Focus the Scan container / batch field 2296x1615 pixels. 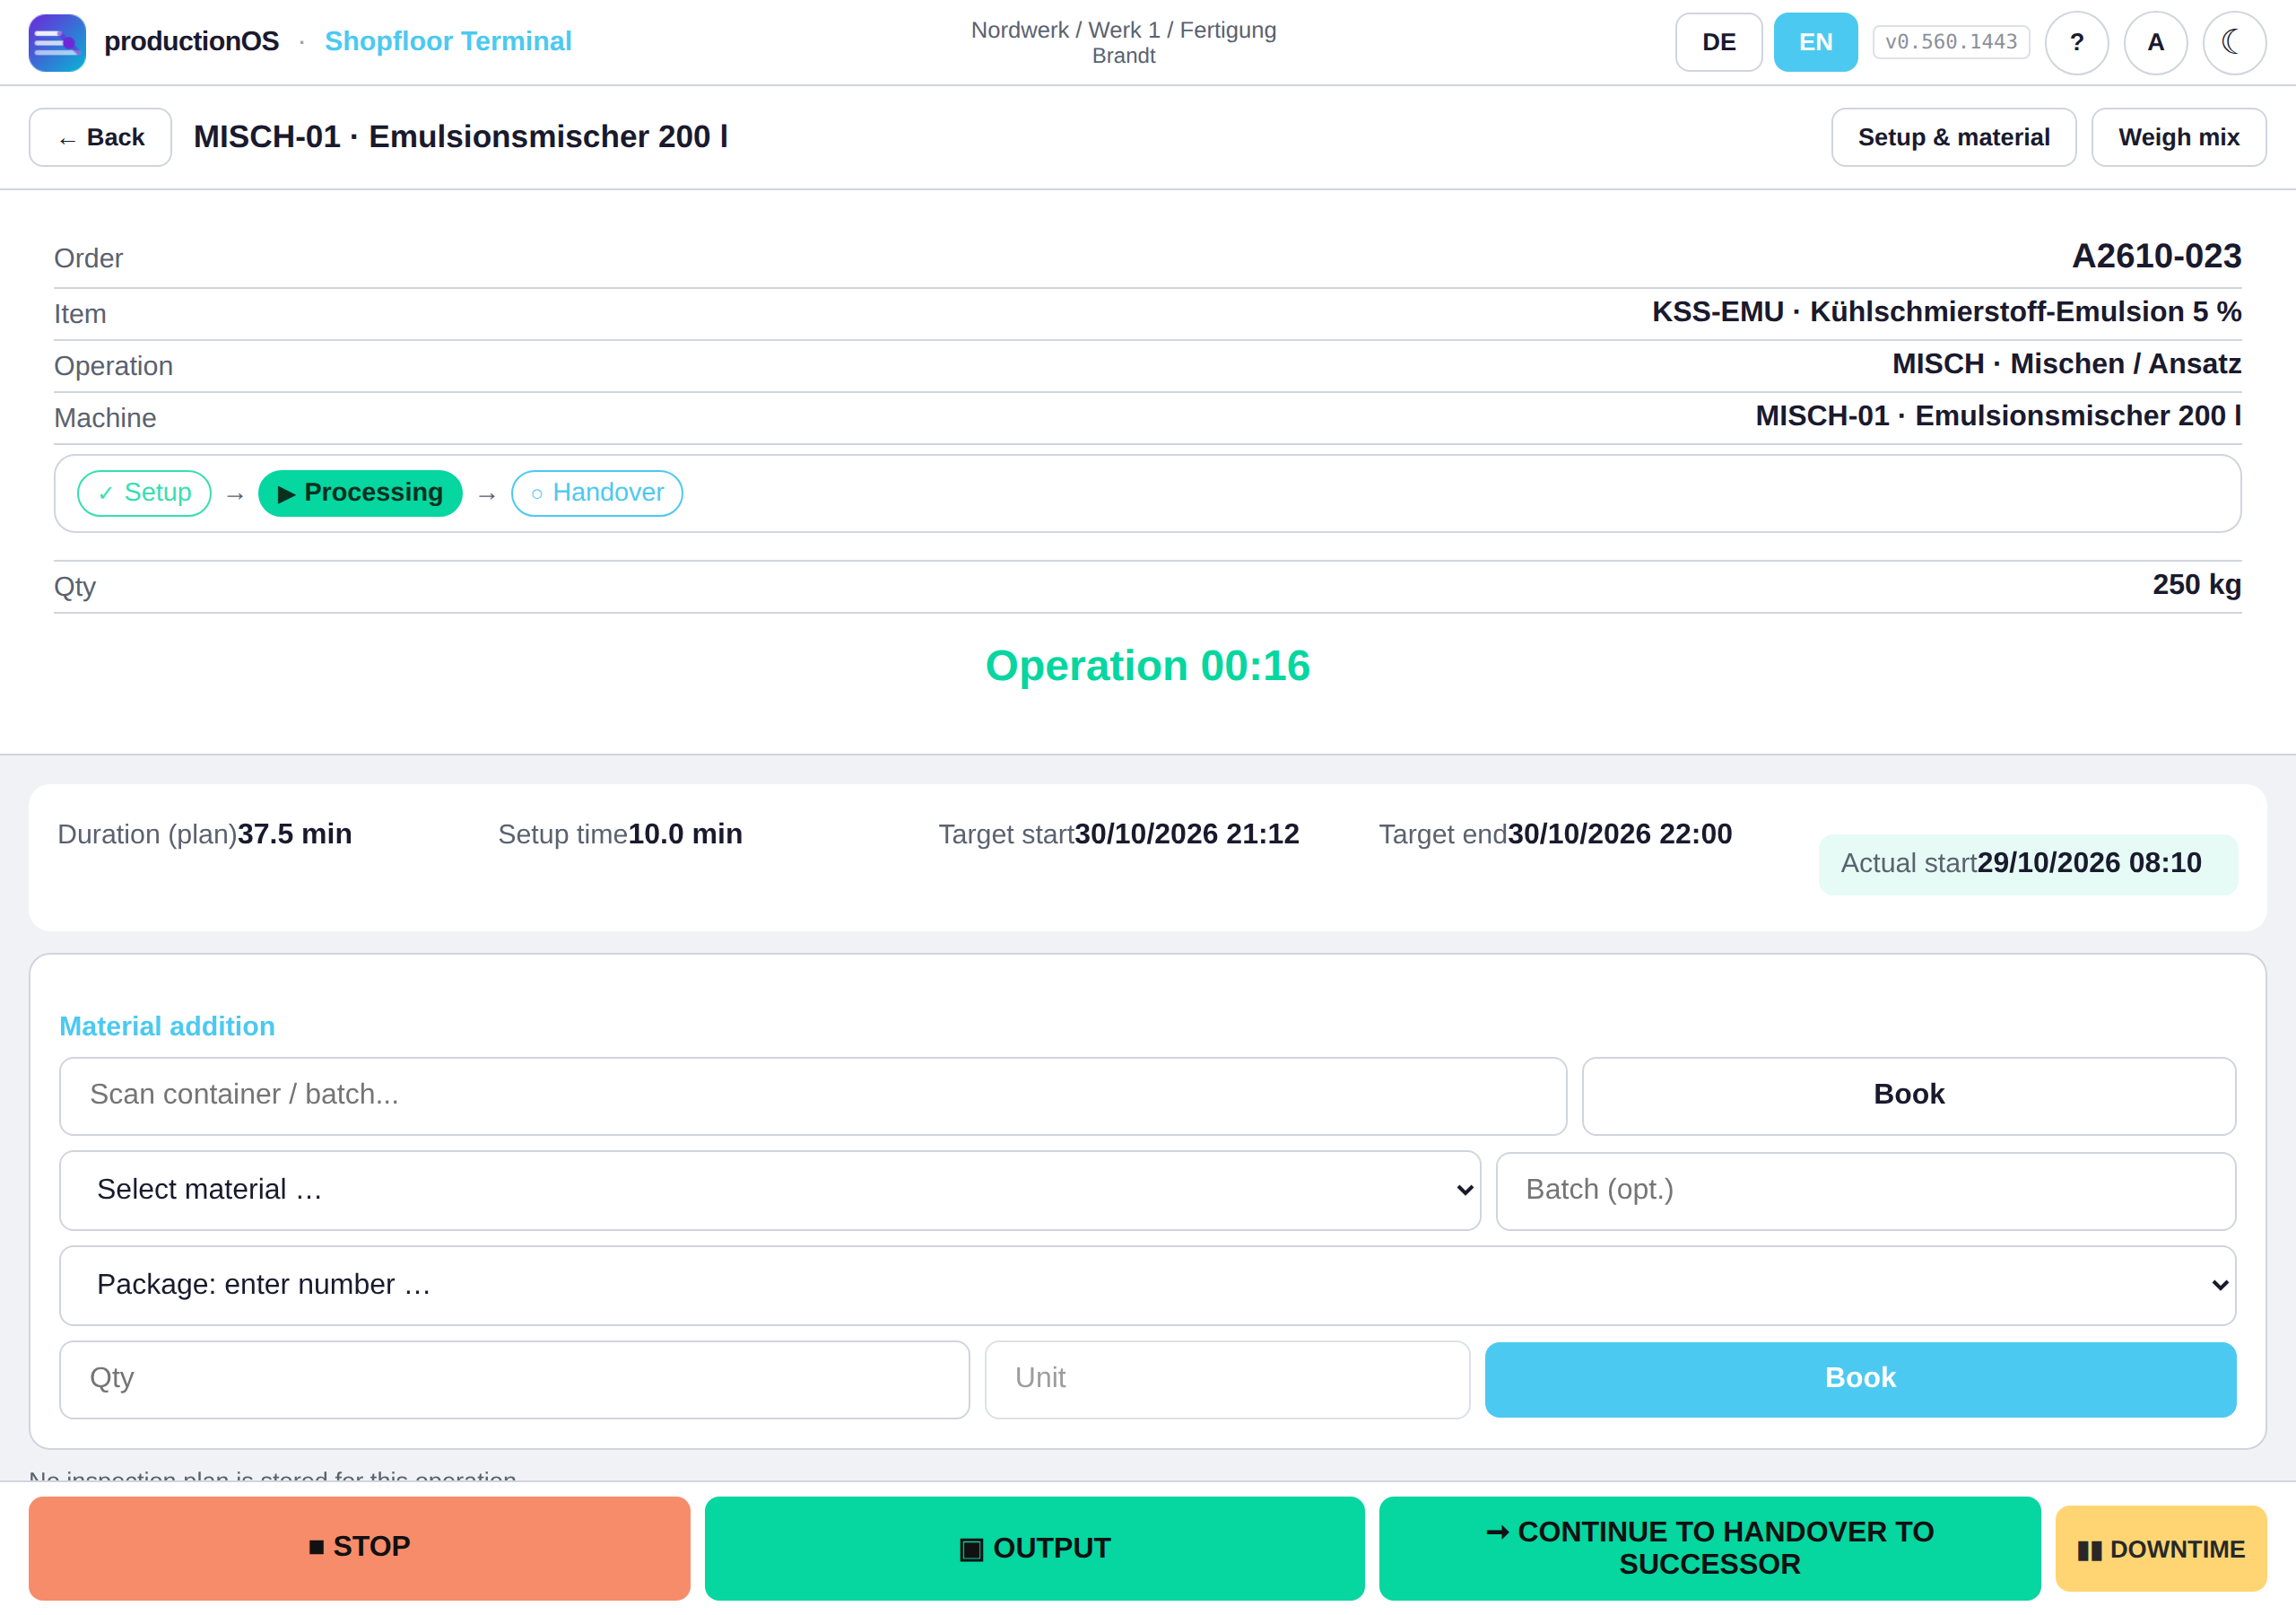point(813,1096)
